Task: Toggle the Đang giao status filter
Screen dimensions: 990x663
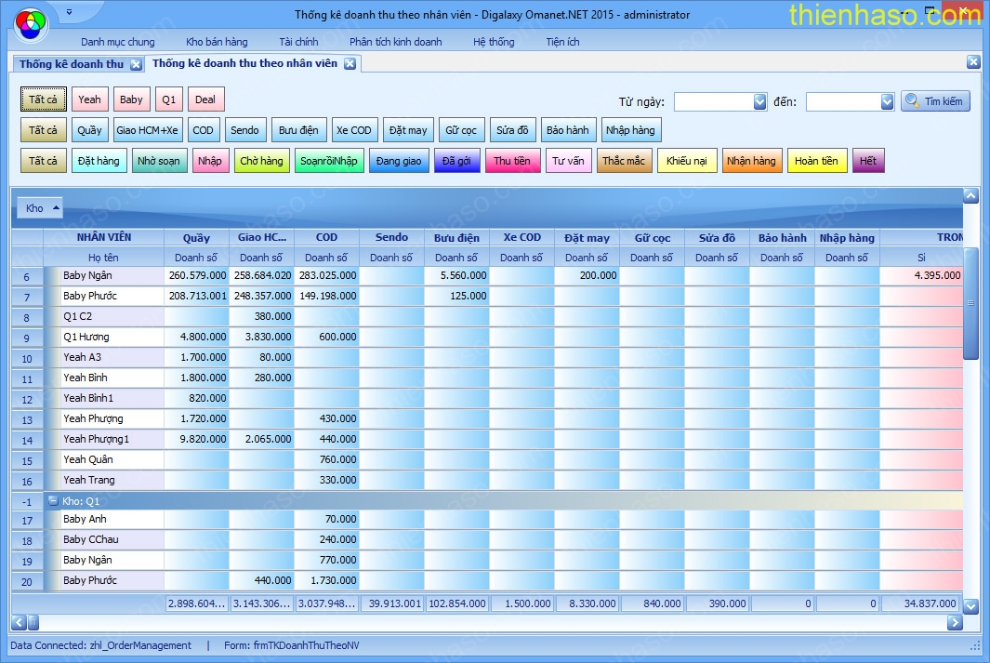Action: tap(399, 161)
